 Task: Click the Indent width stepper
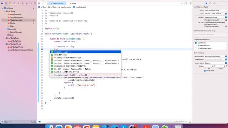pyautogui.click(x=226, y=66)
